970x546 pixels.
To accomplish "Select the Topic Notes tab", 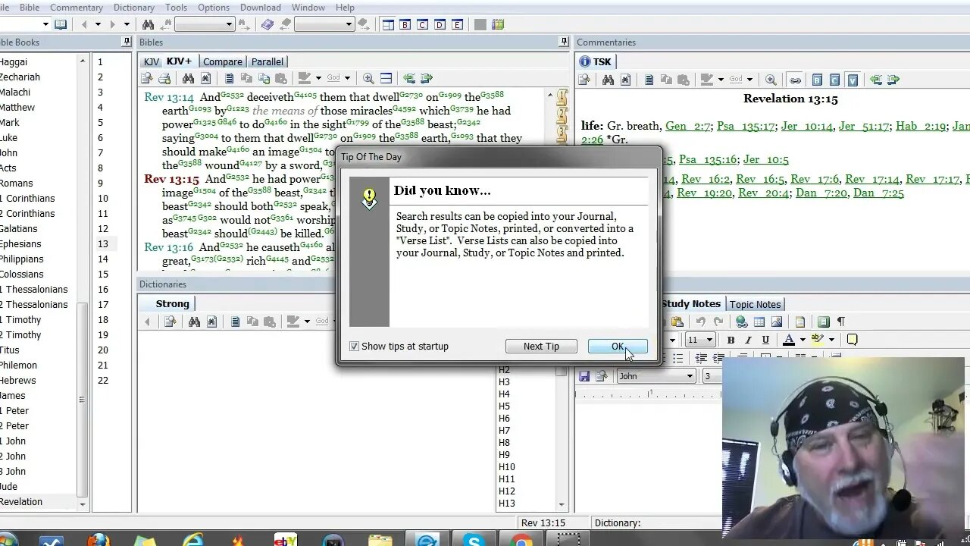I will 755,304.
